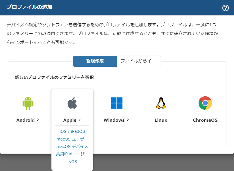Click the プロファイルの追加 dialog title

pyautogui.click(x=29, y=7)
